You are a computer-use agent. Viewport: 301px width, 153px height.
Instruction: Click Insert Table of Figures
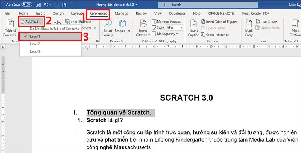(219, 22)
